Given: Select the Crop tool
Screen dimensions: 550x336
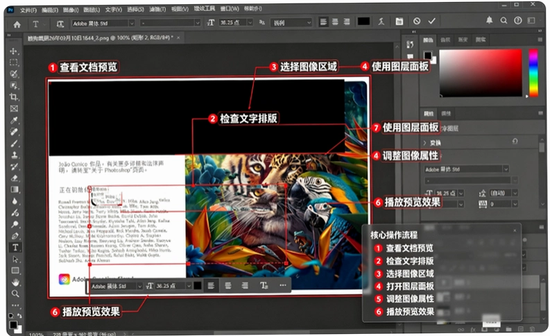Looking at the screenshot, I should tap(14, 97).
